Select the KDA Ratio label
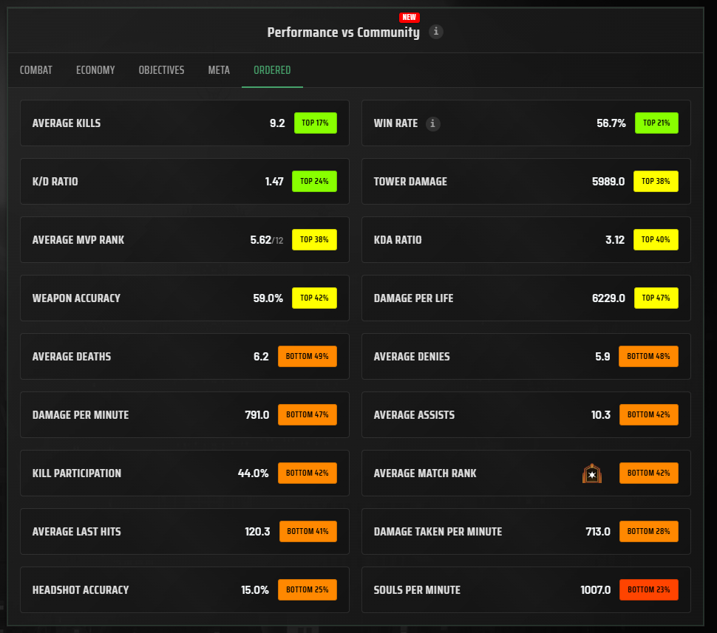 (398, 240)
